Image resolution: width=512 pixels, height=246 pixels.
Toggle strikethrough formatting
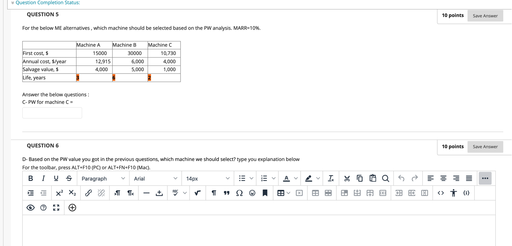(69, 178)
